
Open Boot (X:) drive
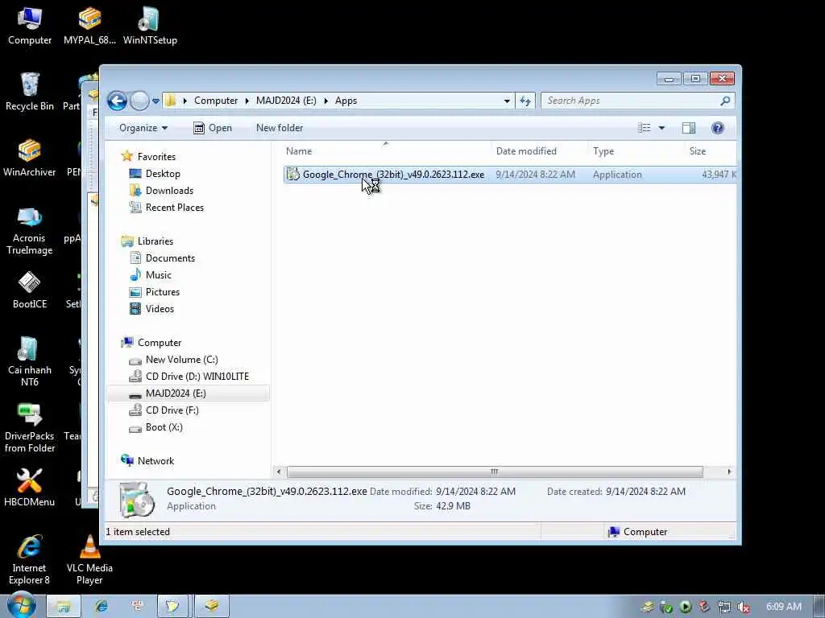pyautogui.click(x=164, y=427)
